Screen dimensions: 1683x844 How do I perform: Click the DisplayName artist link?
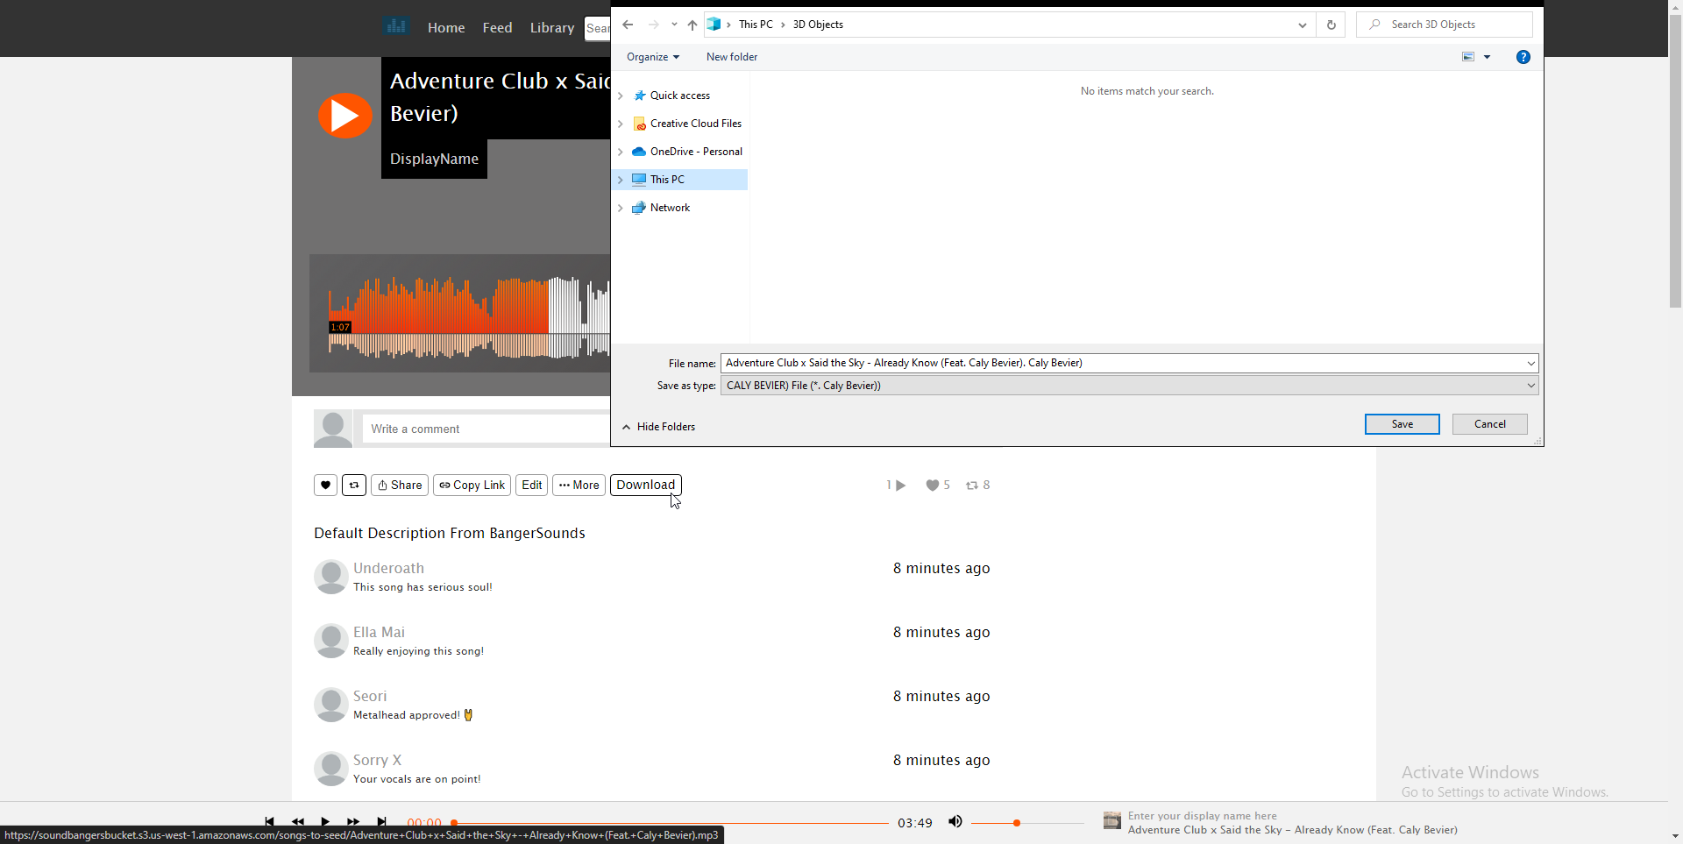[434, 159]
